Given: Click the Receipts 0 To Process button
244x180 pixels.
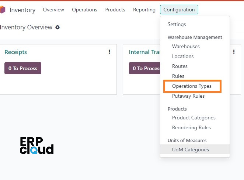Looking at the screenshot, I should click(x=23, y=68).
